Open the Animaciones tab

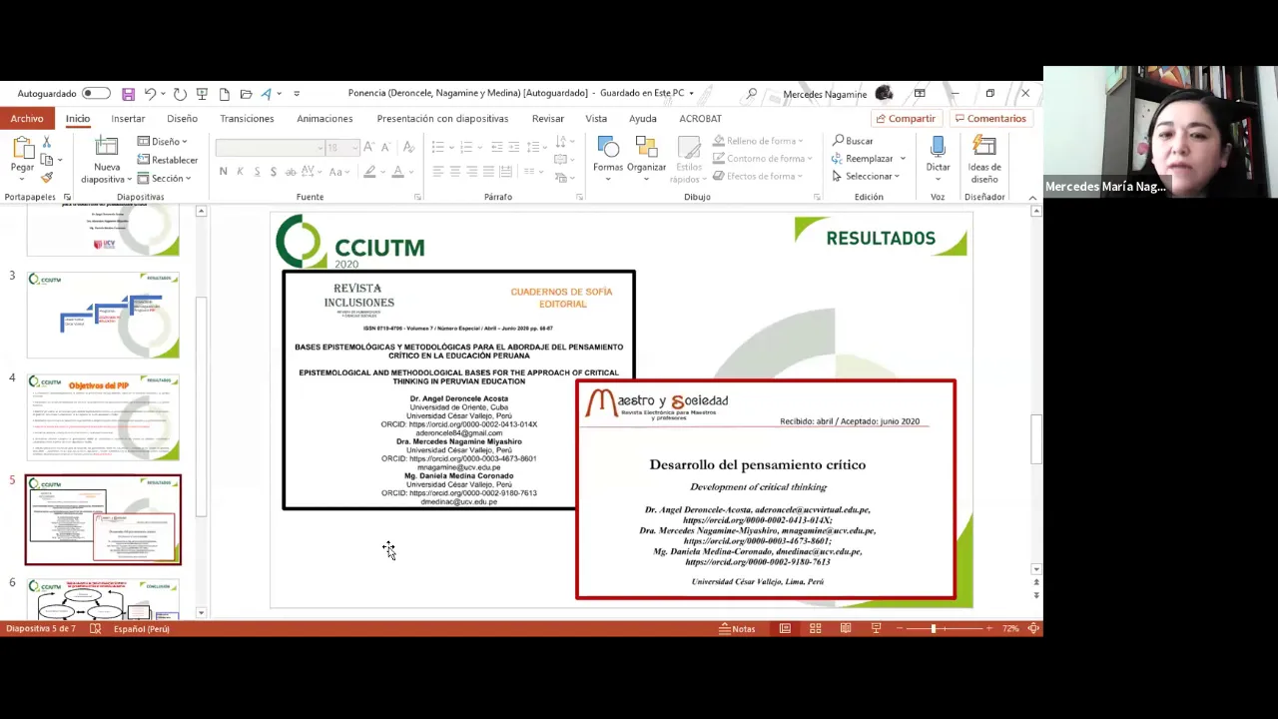(x=324, y=118)
